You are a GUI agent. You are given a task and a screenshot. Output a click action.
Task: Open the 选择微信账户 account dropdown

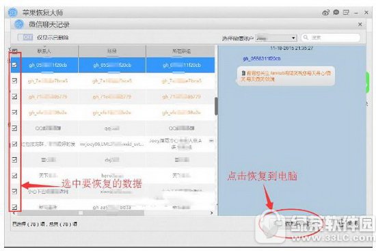[276, 38]
